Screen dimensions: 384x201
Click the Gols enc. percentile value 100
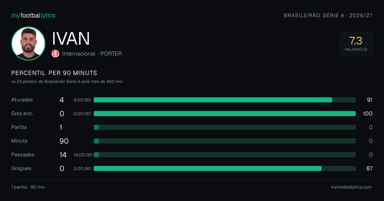tap(368, 114)
